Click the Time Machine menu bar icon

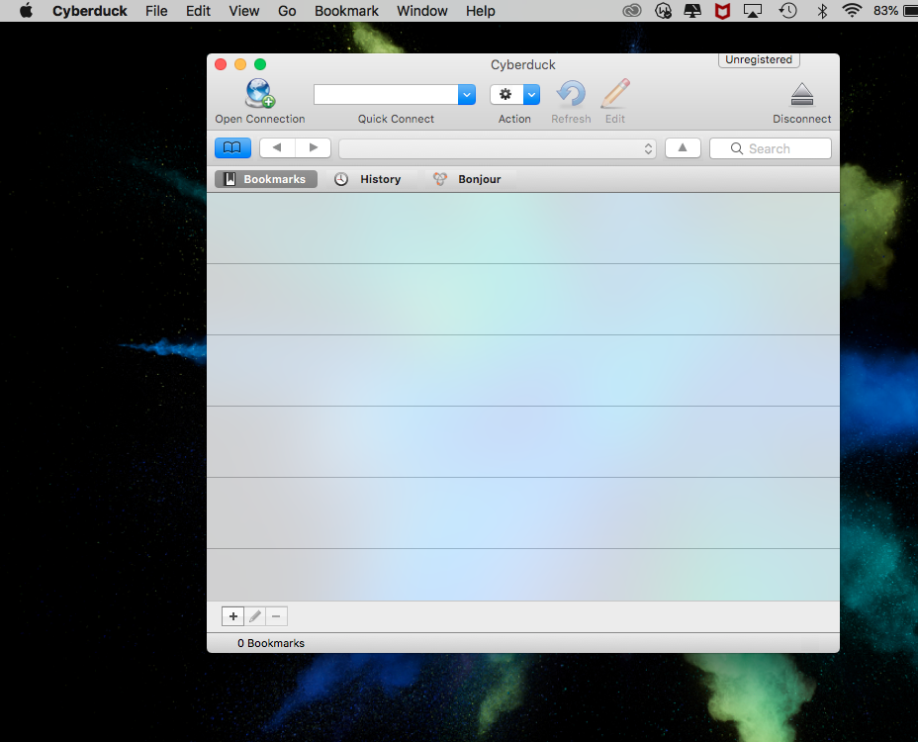(788, 11)
